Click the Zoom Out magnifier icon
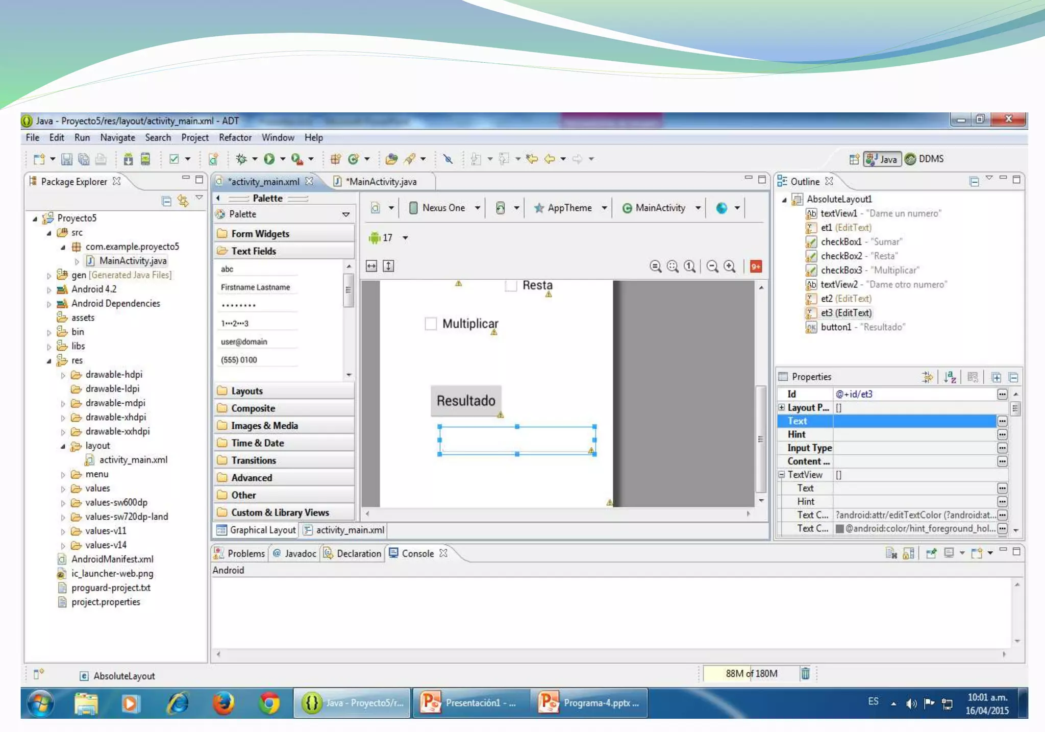Screen dimensions: 1045x732 712,266
